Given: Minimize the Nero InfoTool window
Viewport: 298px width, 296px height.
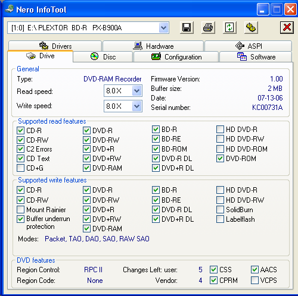Looking at the screenshot, I should coord(263,9).
